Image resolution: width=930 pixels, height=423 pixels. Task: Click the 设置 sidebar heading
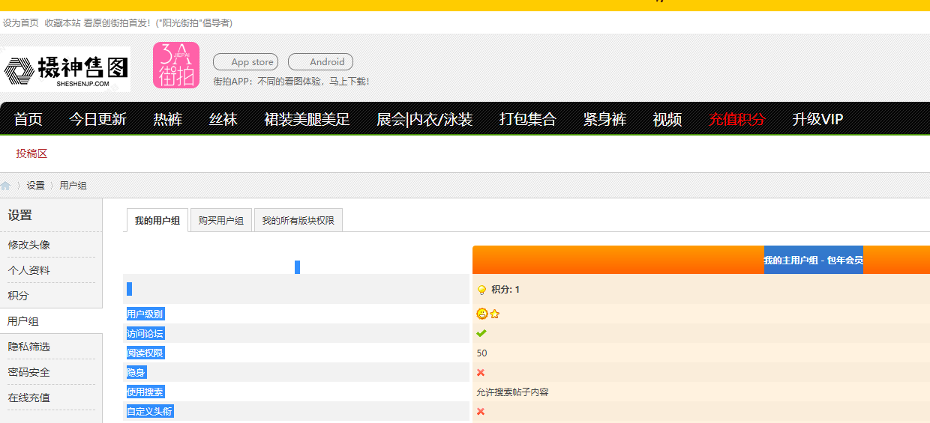(20, 215)
